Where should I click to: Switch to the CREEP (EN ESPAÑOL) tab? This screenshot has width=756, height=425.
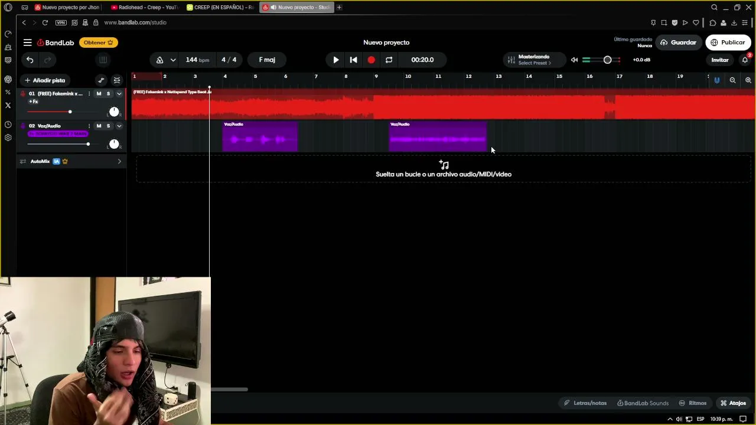(x=221, y=7)
